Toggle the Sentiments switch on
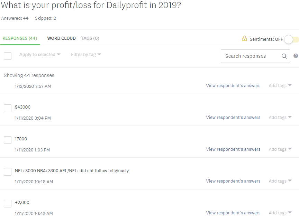The width and height of the screenshot is (299, 223). coord(291,39)
